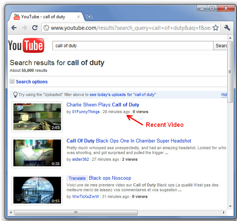Open Black ops Noscoop video

point(110,178)
